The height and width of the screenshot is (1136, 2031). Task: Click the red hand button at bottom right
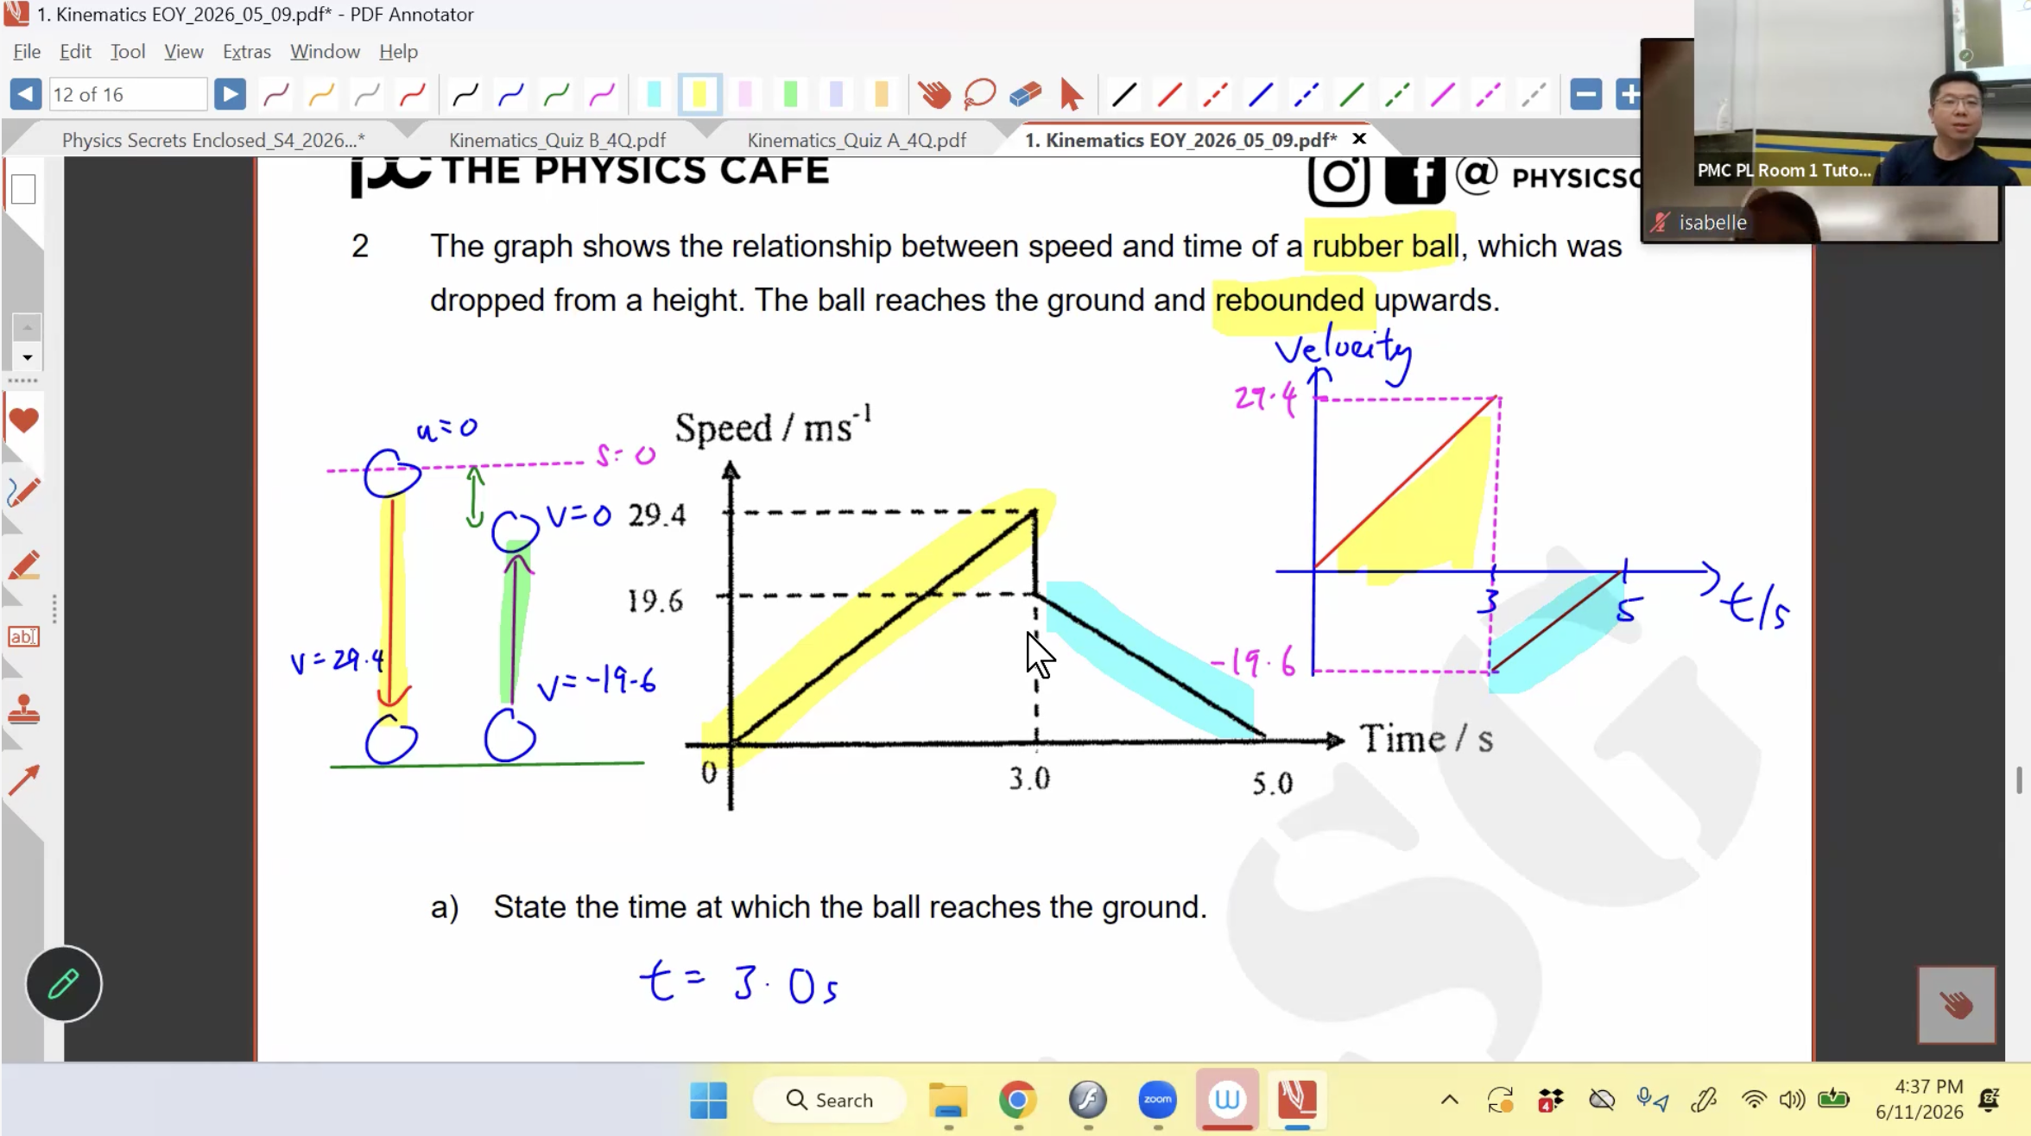1957,1005
